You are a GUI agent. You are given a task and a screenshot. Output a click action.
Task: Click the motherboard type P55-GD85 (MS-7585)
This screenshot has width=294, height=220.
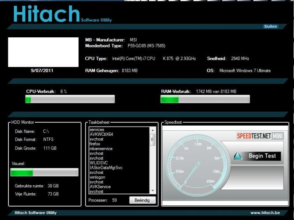[147, 46]
